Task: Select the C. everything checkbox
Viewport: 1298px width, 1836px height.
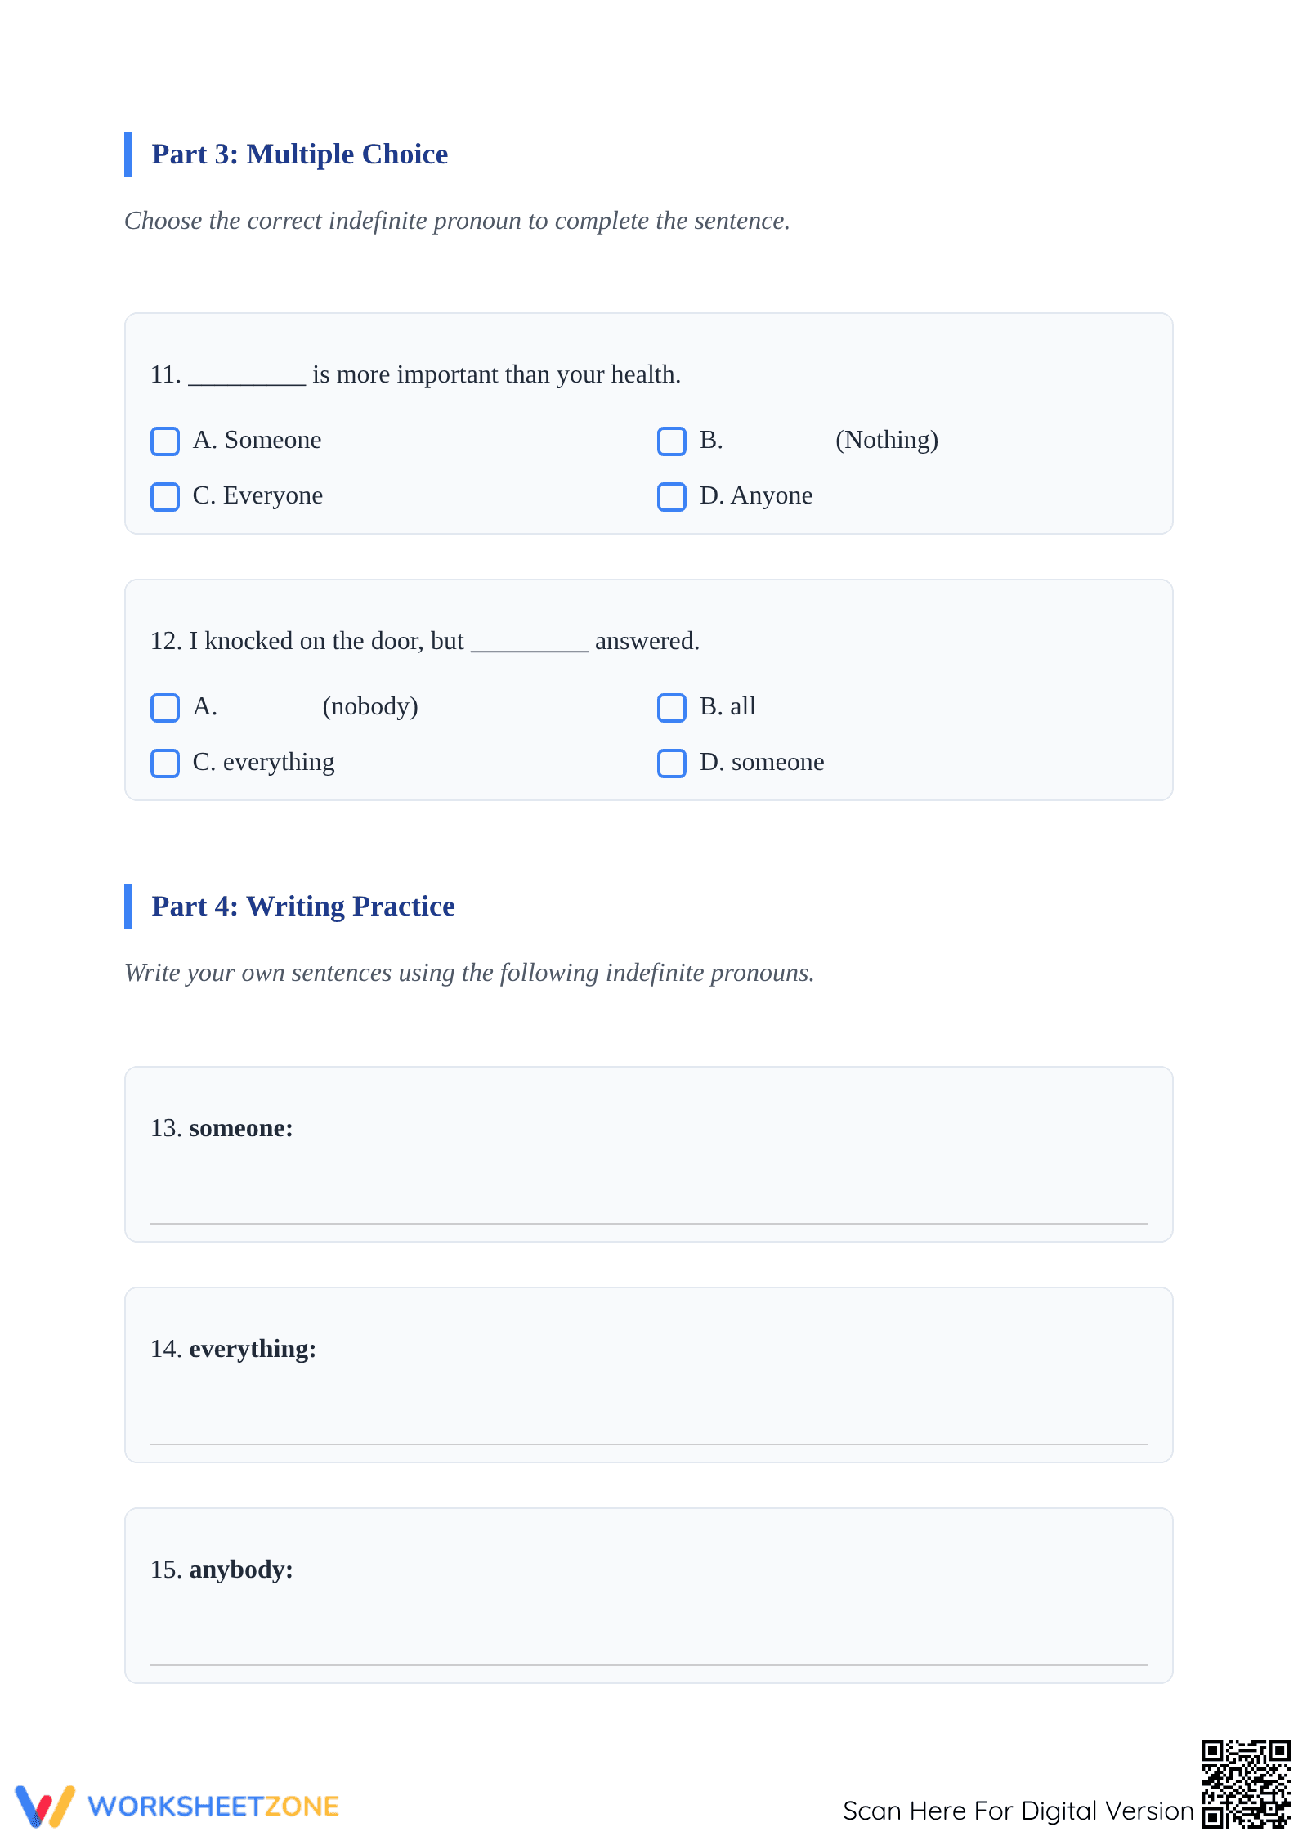Action: point(165,763)
